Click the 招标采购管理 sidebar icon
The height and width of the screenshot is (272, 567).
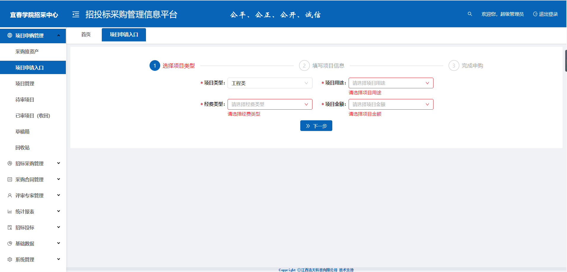10,164
